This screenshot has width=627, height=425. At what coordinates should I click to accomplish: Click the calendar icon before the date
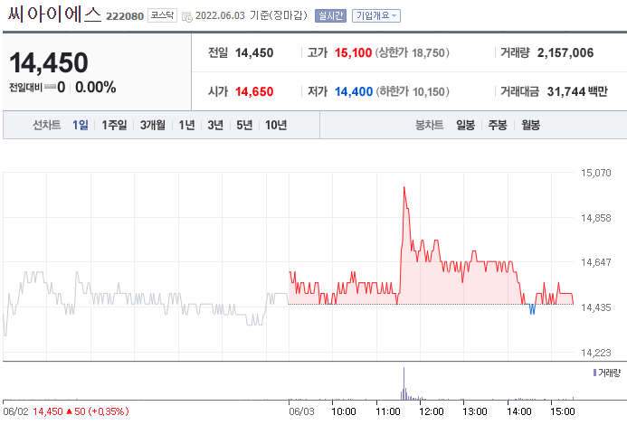[186, 17]
